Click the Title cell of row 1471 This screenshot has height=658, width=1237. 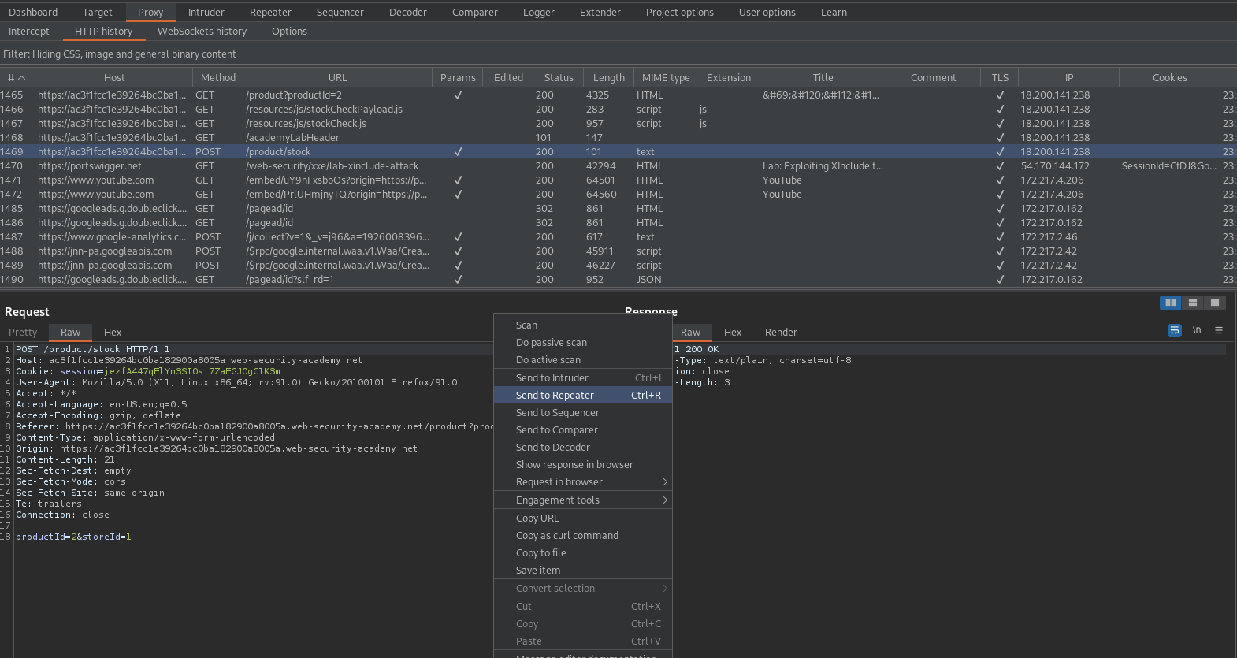823,180
